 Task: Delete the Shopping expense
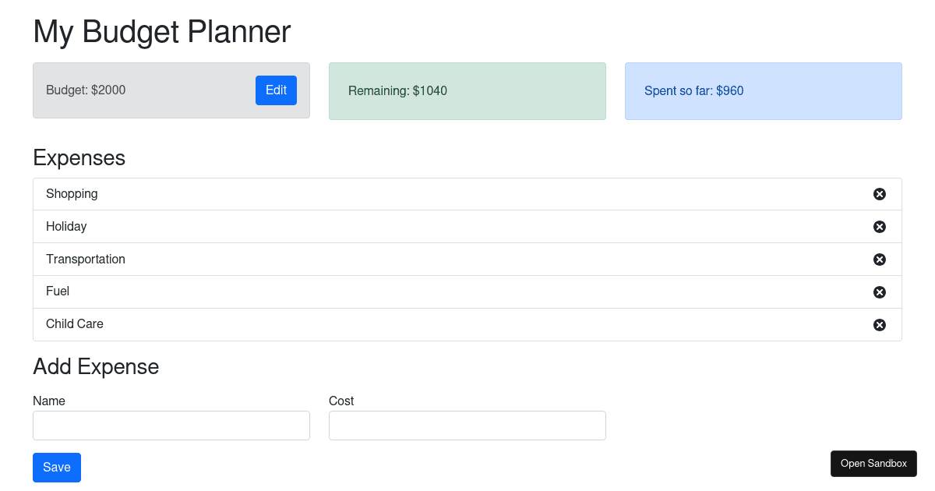click(x=880, y=193)
